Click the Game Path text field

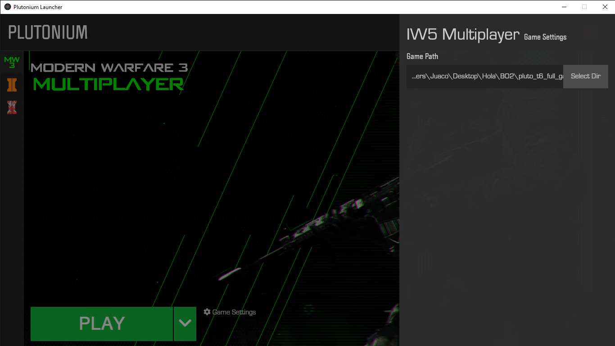[485, 76]
